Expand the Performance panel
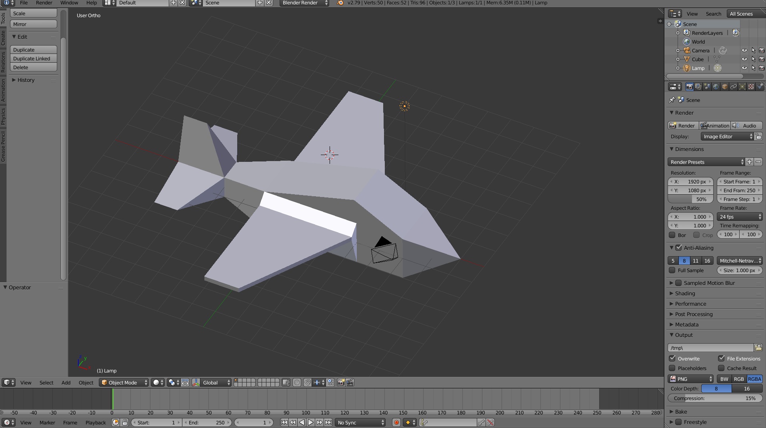Image resolution: width=766 pixels, height=428 pixels. point(690,304)
